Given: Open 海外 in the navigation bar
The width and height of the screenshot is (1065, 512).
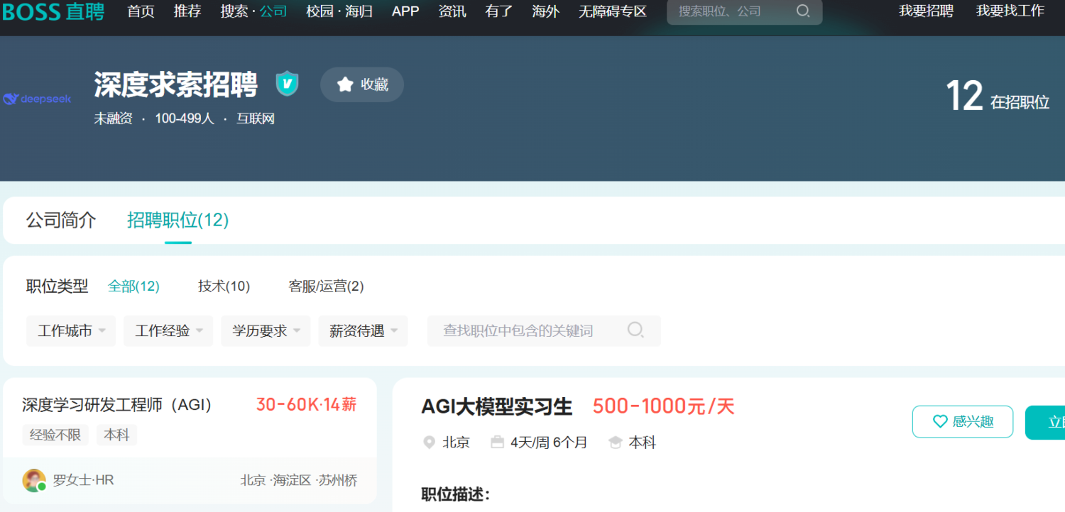Looking at the screenshot, I should click(x=546, y=11).
